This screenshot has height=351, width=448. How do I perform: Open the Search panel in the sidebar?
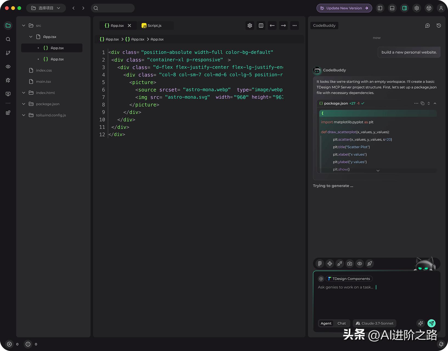coord(8,39)
